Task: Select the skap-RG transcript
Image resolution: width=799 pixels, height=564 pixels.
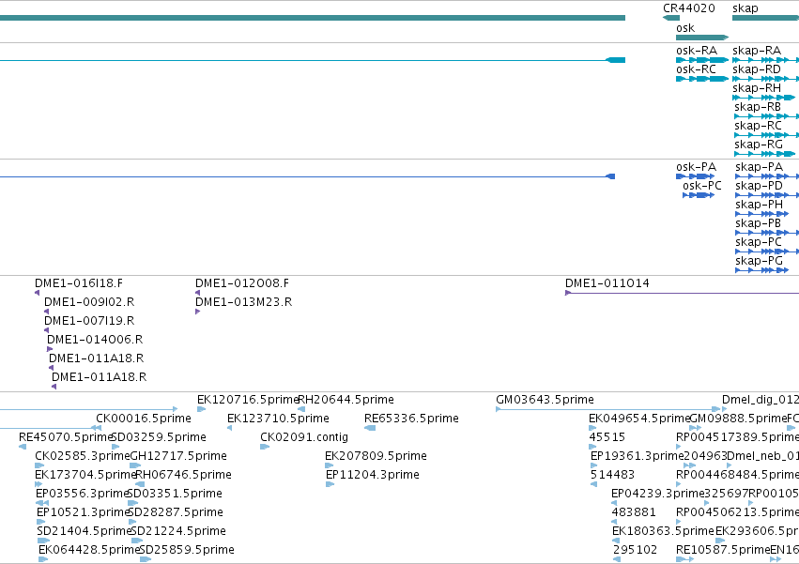Action: 764,154
